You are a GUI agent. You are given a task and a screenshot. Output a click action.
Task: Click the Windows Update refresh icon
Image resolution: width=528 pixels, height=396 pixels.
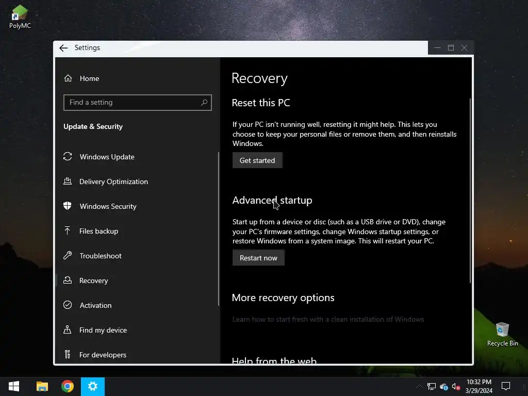pyautogui.click(x=68, y=157)
